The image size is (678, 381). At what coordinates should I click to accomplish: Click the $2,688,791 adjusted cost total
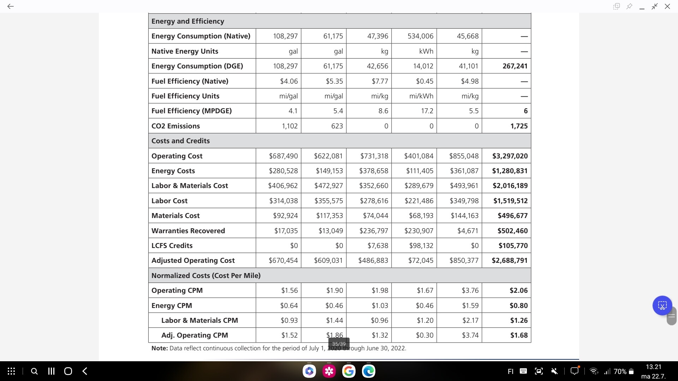[x=510, y=260]
